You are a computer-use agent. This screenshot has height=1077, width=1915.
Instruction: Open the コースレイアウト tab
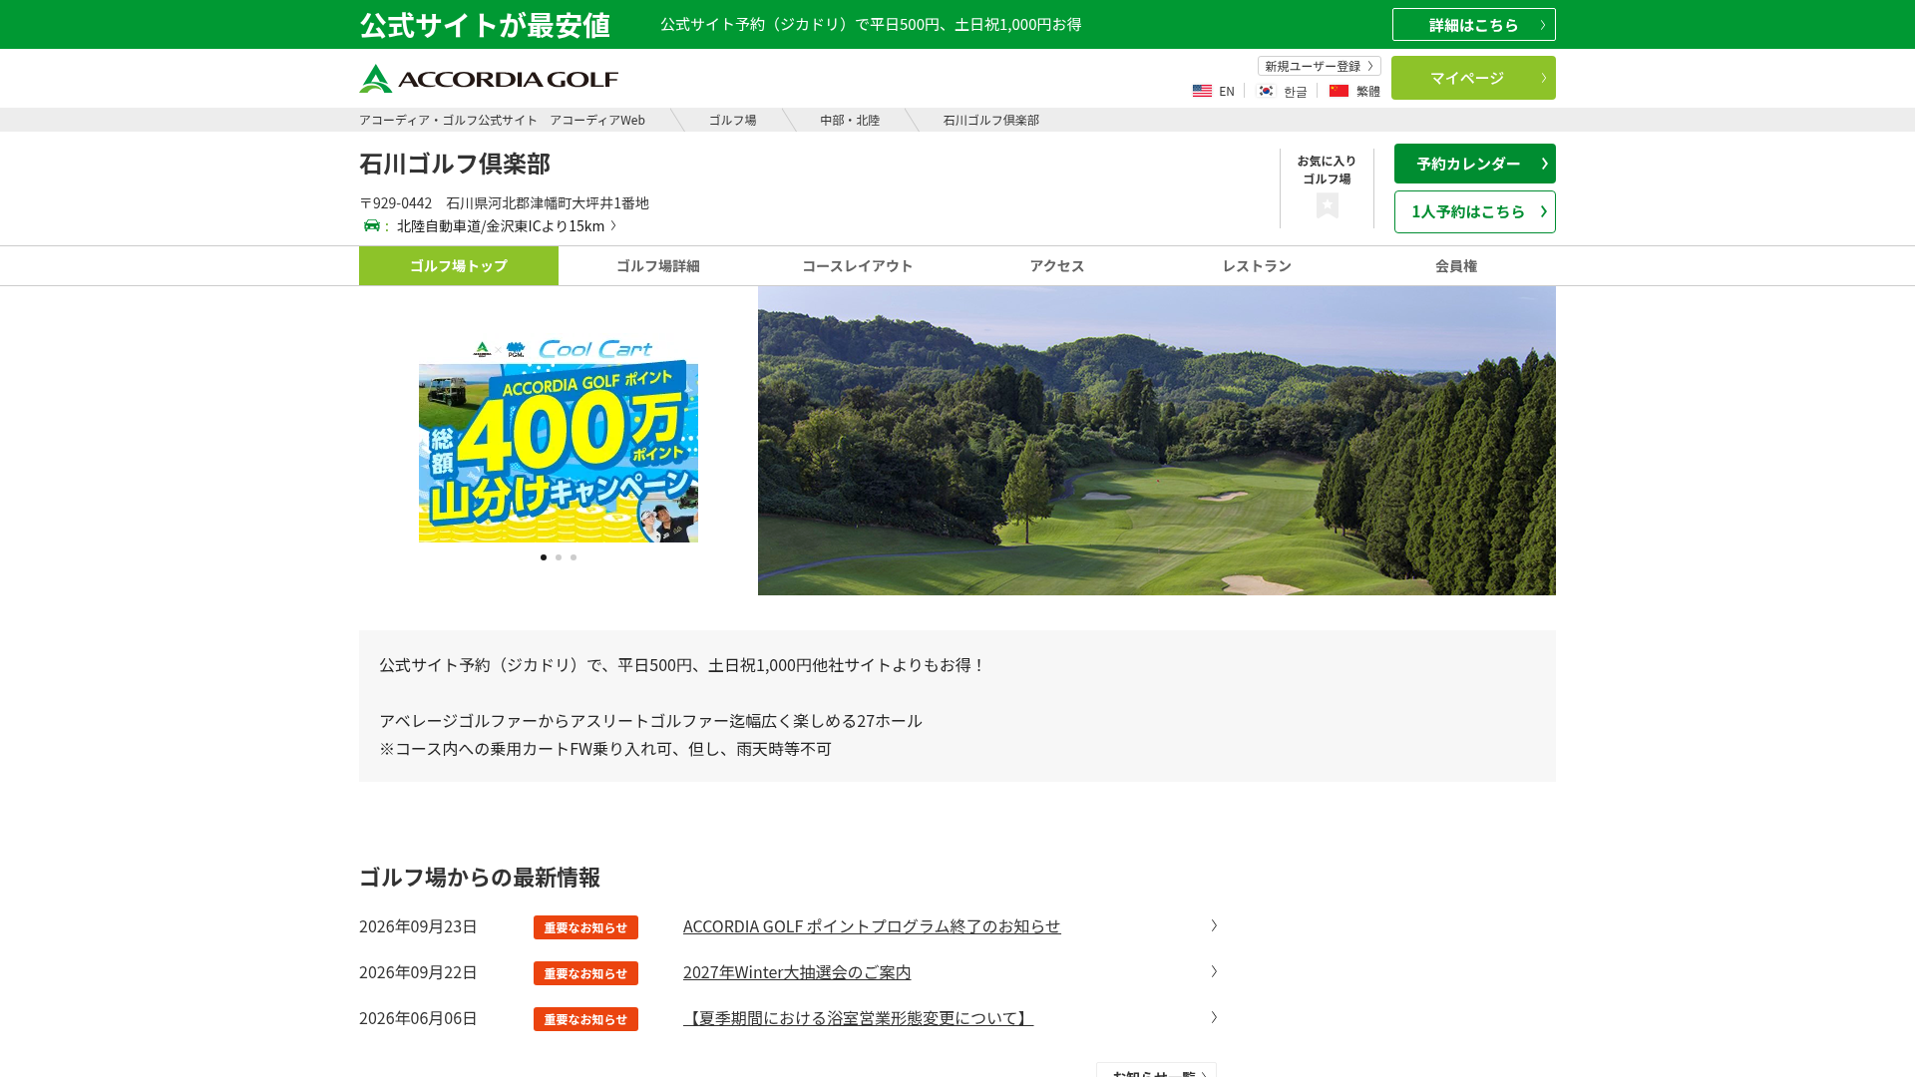[858, 265]
